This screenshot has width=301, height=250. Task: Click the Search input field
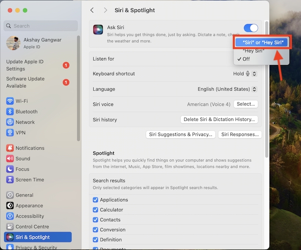pos(41,25)
